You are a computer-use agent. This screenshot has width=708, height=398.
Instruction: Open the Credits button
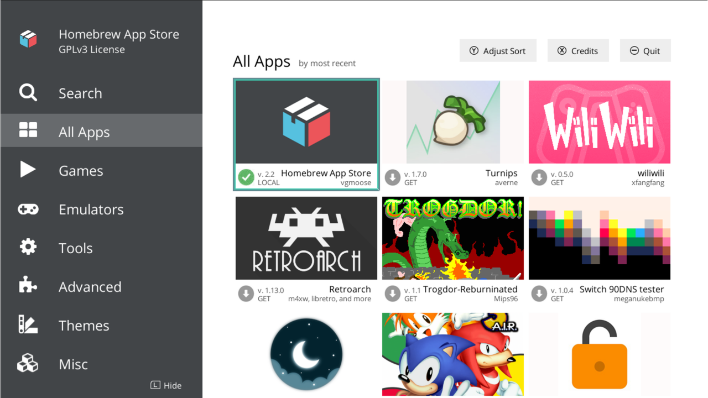578,50
